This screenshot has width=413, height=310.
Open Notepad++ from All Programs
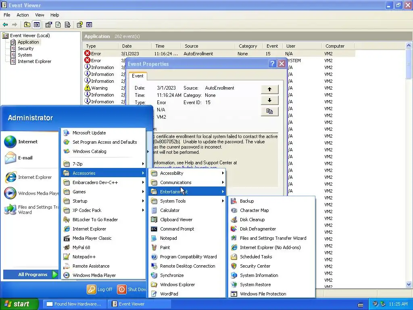(x=103, y=257)
